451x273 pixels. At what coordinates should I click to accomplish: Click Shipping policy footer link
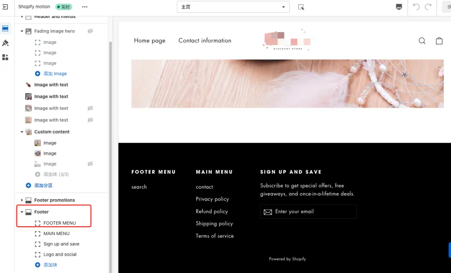pos(214,224)
